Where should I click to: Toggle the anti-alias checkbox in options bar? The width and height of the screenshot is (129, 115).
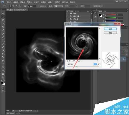(x=38, y=6)
